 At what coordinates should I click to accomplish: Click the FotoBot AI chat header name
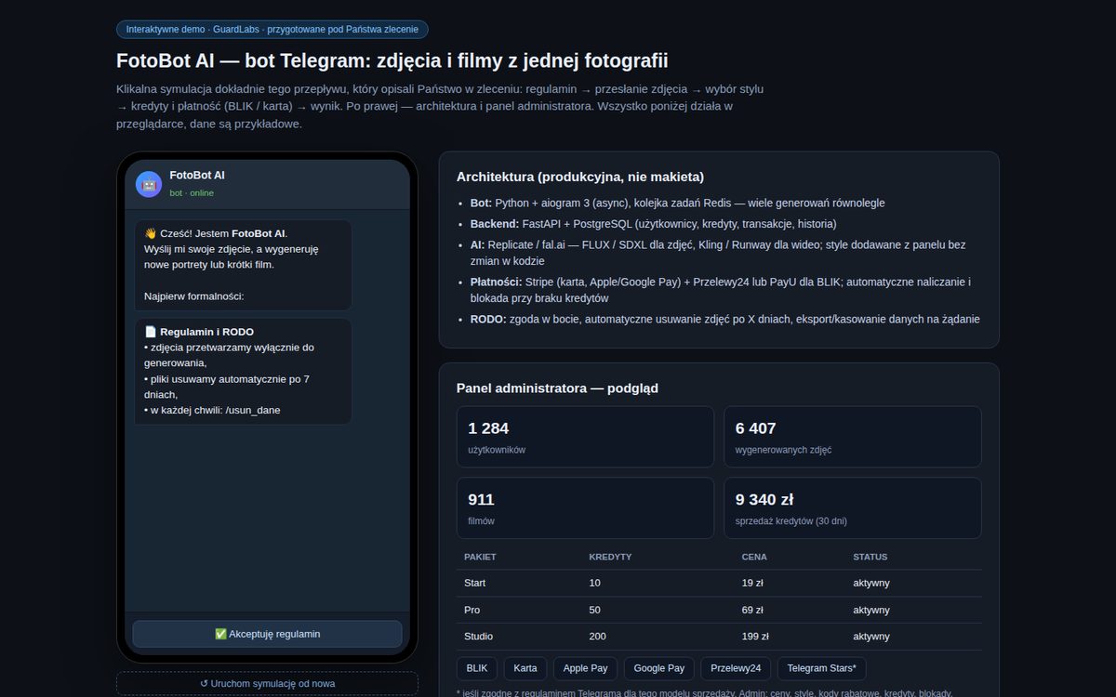coord(197,175)
